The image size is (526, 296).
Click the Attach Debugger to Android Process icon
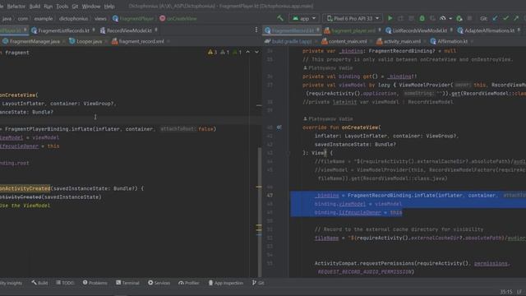(459, 18)
